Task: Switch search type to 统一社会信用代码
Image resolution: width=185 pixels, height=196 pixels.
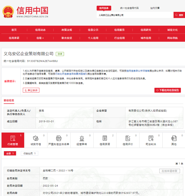Action: click(129, 8)
